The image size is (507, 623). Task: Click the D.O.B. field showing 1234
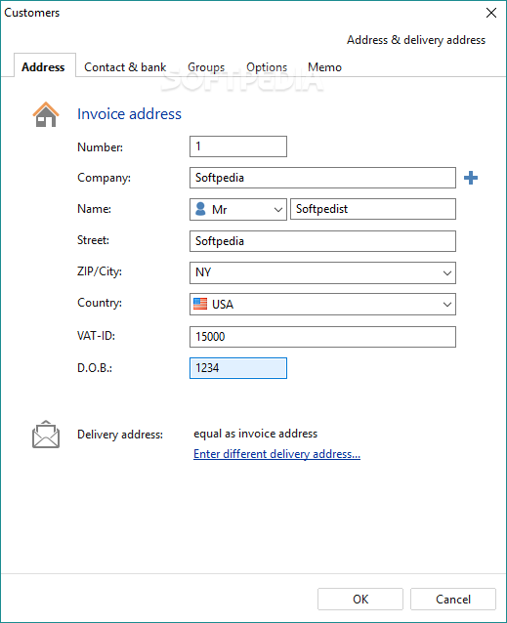(x=238, y=368)
